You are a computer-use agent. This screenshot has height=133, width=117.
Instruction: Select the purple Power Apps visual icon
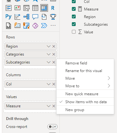tap(35, 26)
